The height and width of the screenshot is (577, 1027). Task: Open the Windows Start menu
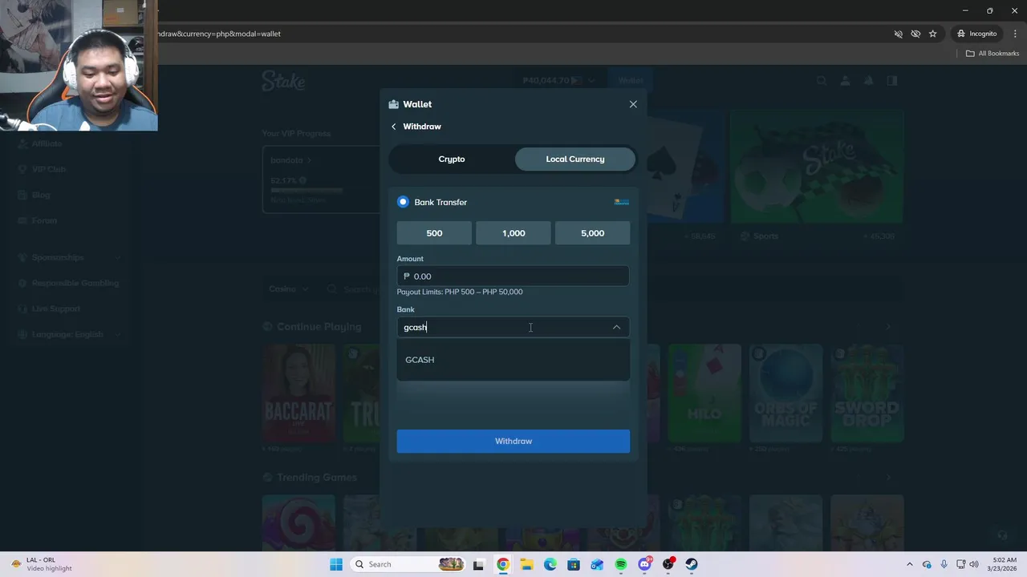tap(336, 564)
